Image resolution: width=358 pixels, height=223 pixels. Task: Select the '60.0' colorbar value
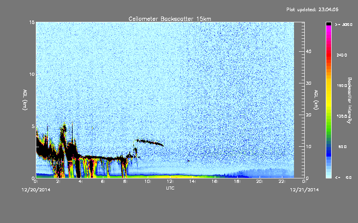(x=342, y=147)
